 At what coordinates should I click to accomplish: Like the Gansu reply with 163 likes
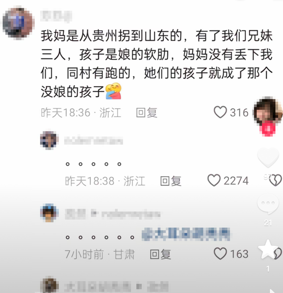click(x=220, y=254)
